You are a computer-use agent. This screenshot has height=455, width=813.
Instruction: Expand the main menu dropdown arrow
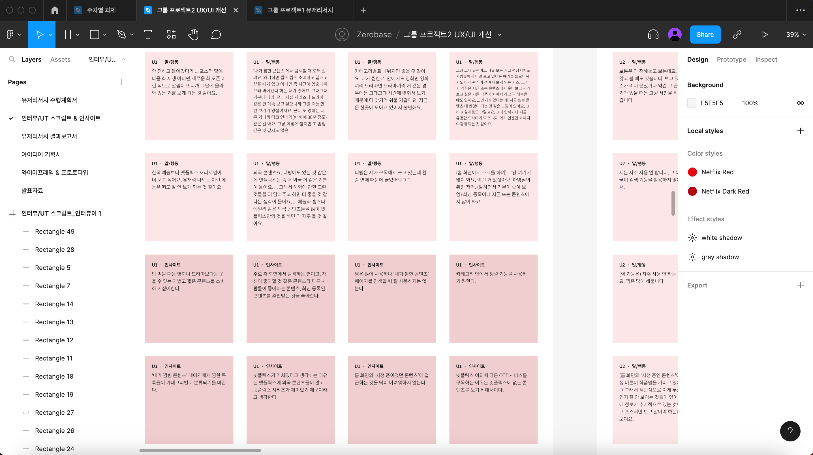coord(19,35)
